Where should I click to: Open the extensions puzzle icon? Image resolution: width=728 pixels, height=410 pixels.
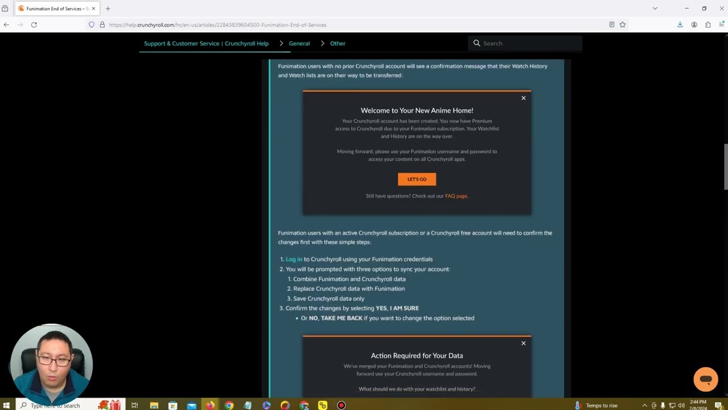click(708, 24)
